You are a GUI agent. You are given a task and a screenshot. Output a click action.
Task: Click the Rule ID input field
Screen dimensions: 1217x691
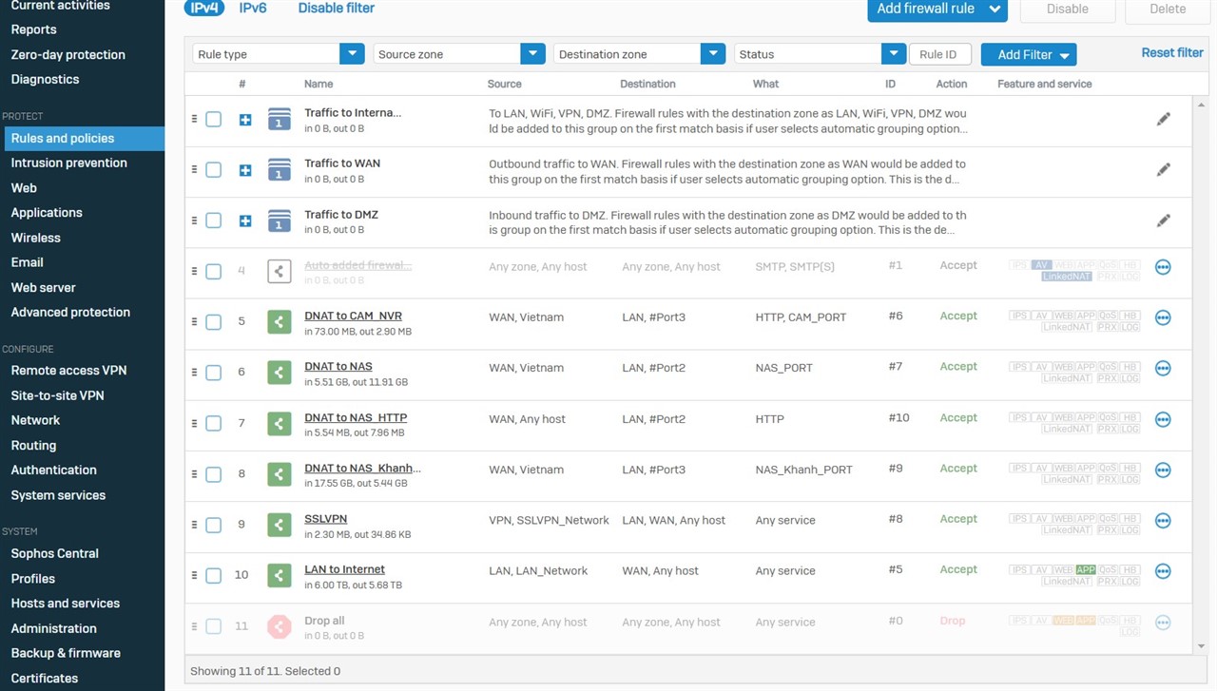point(939,54)
